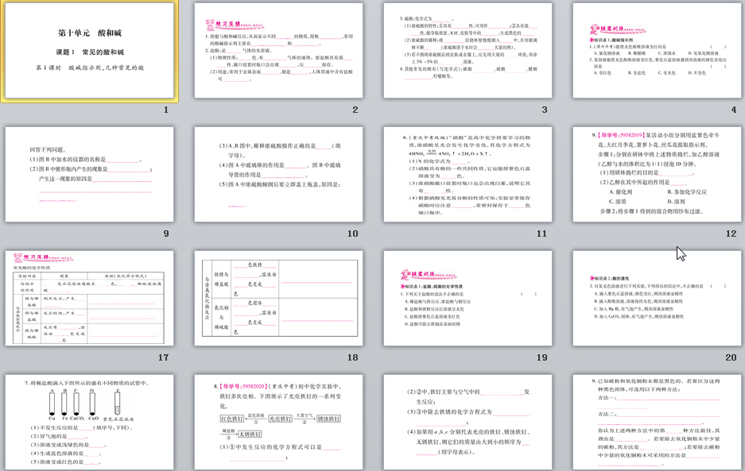Select slide 3 about 硫酸 chemical formula
Viewport: 745px width, 471px height.
(468, 52)
